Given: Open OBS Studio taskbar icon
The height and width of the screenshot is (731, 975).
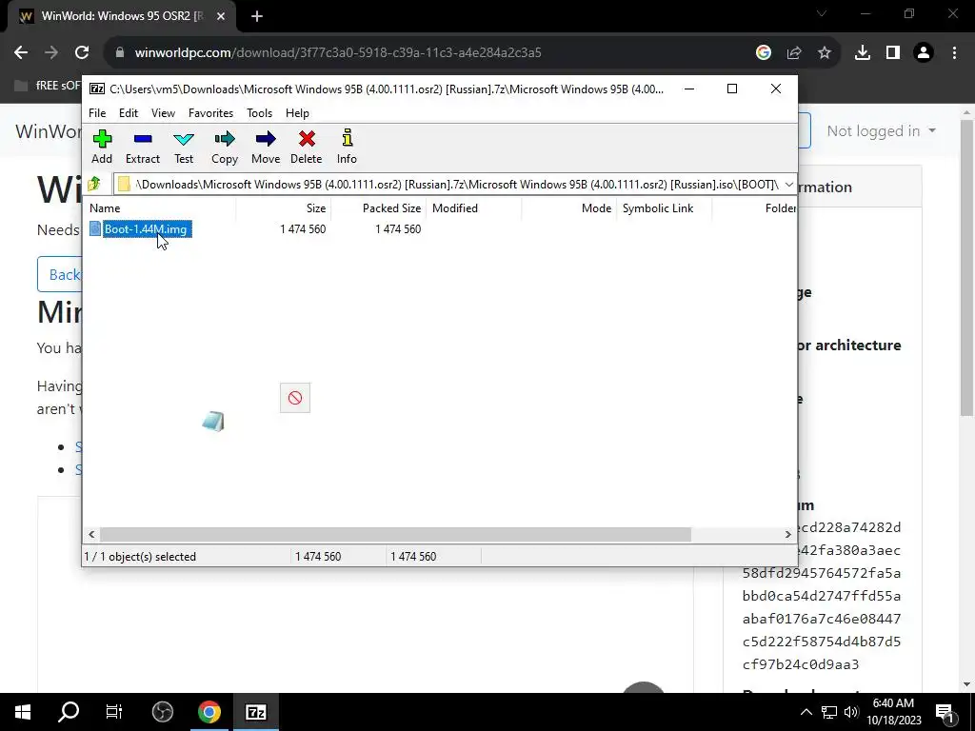Looking at the screenshot, I should tap(162, 712).
